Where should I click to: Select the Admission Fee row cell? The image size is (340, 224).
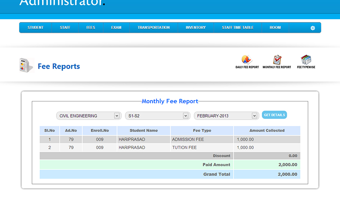[201, 139]
